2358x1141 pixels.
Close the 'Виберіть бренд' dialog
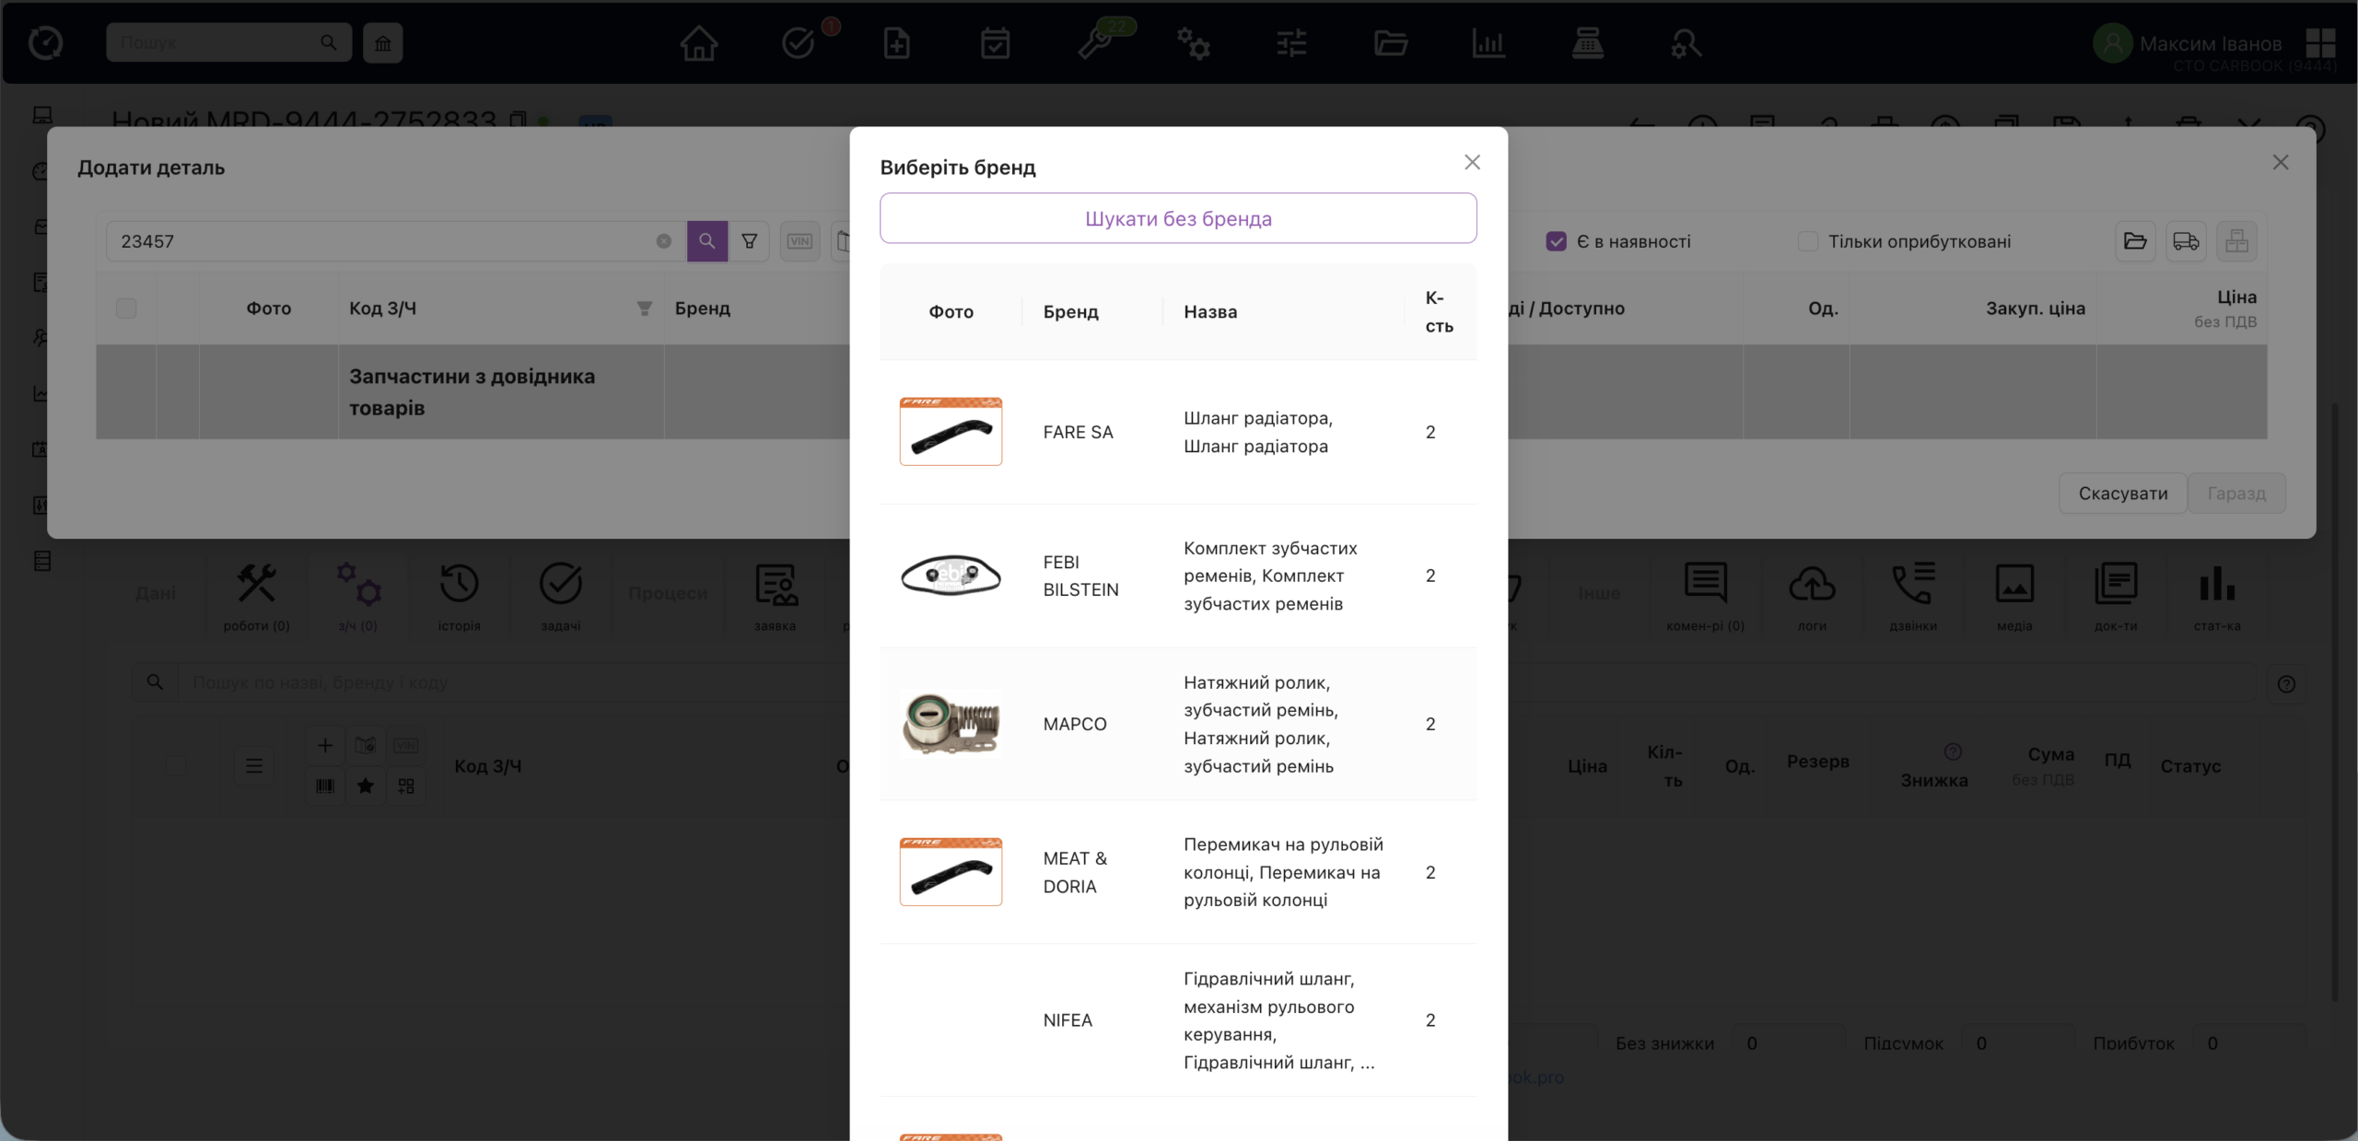1472,162
